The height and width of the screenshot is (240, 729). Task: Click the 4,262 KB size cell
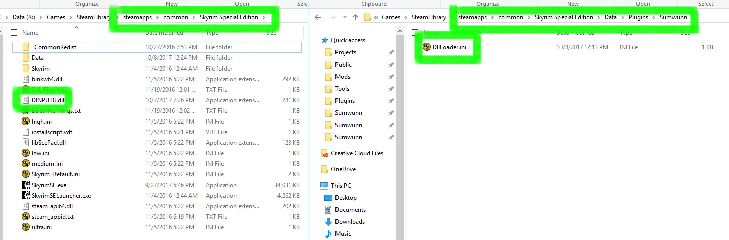pos(289,195)
